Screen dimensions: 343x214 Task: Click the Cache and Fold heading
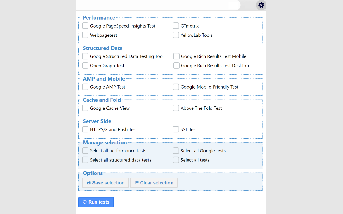pos(102,100)
